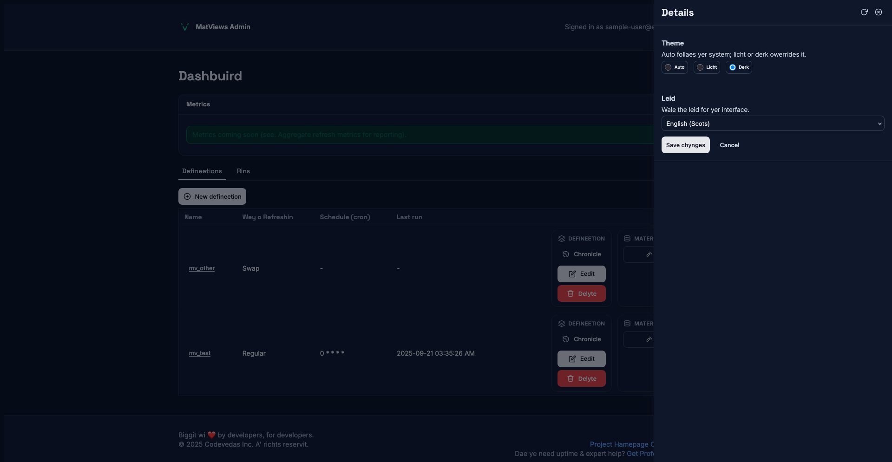
Task: Click the wrench icon in mv_test row
Action: 649,339
